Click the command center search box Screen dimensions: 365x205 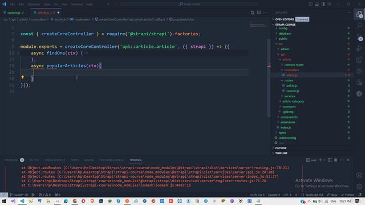click(x=190, y=4)
